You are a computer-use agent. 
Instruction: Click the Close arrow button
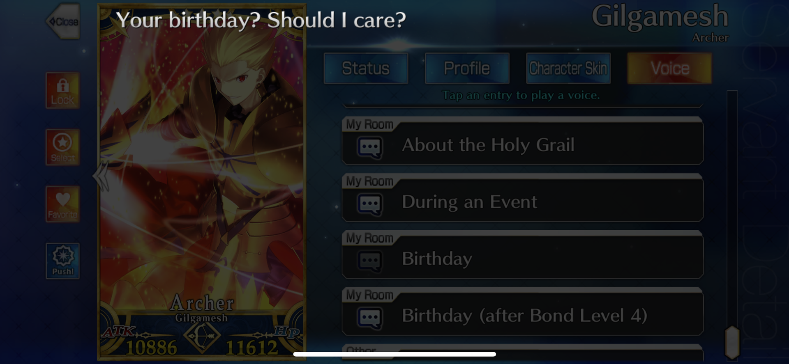pyautogui.click(x=63, y=21)
